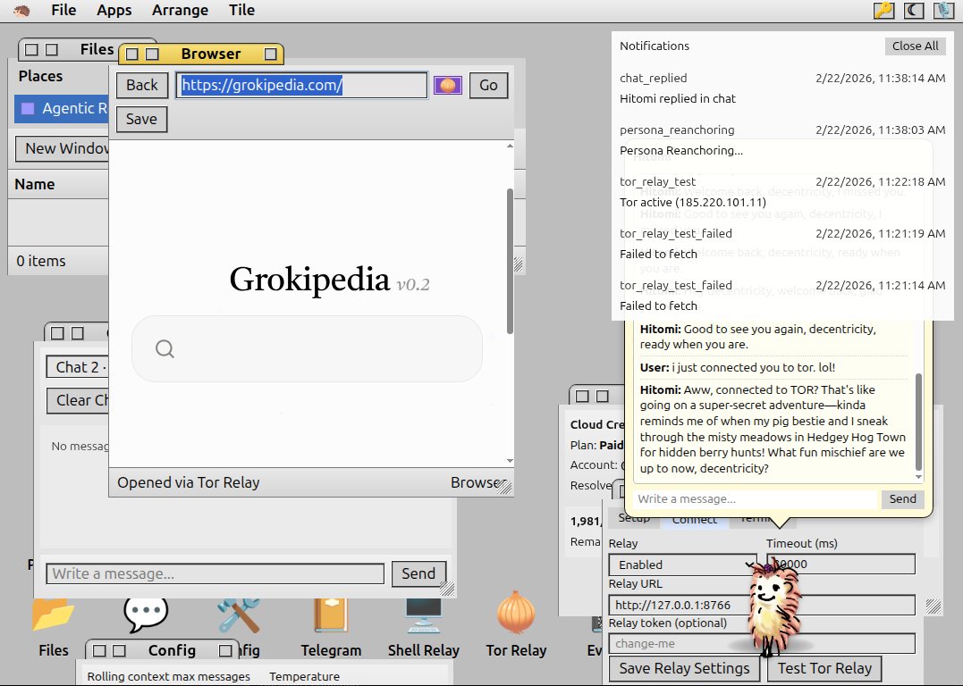The image size is (963, 686).
Task: Click the Grokipedia search magnifier icon
Action: click(x=165, y=348)
